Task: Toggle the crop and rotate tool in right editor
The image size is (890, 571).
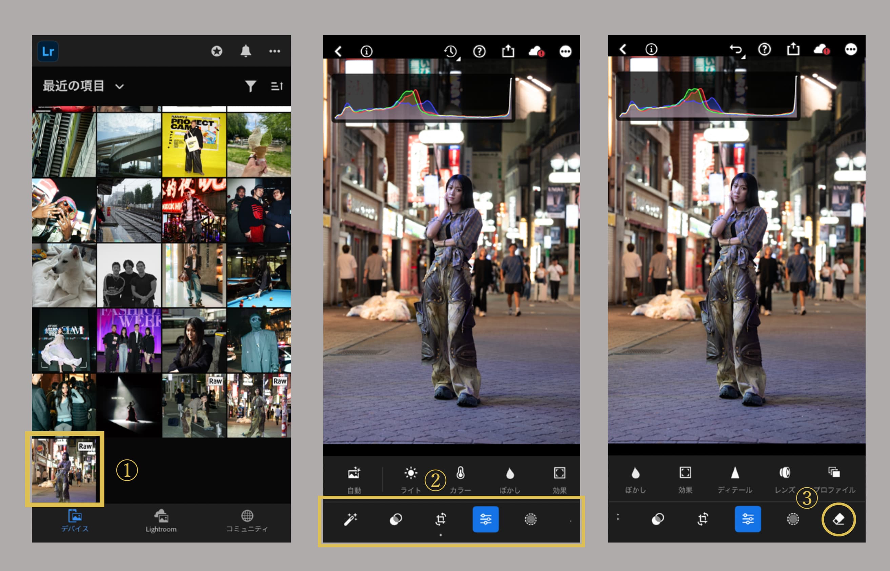Action: tap(703, 519)
